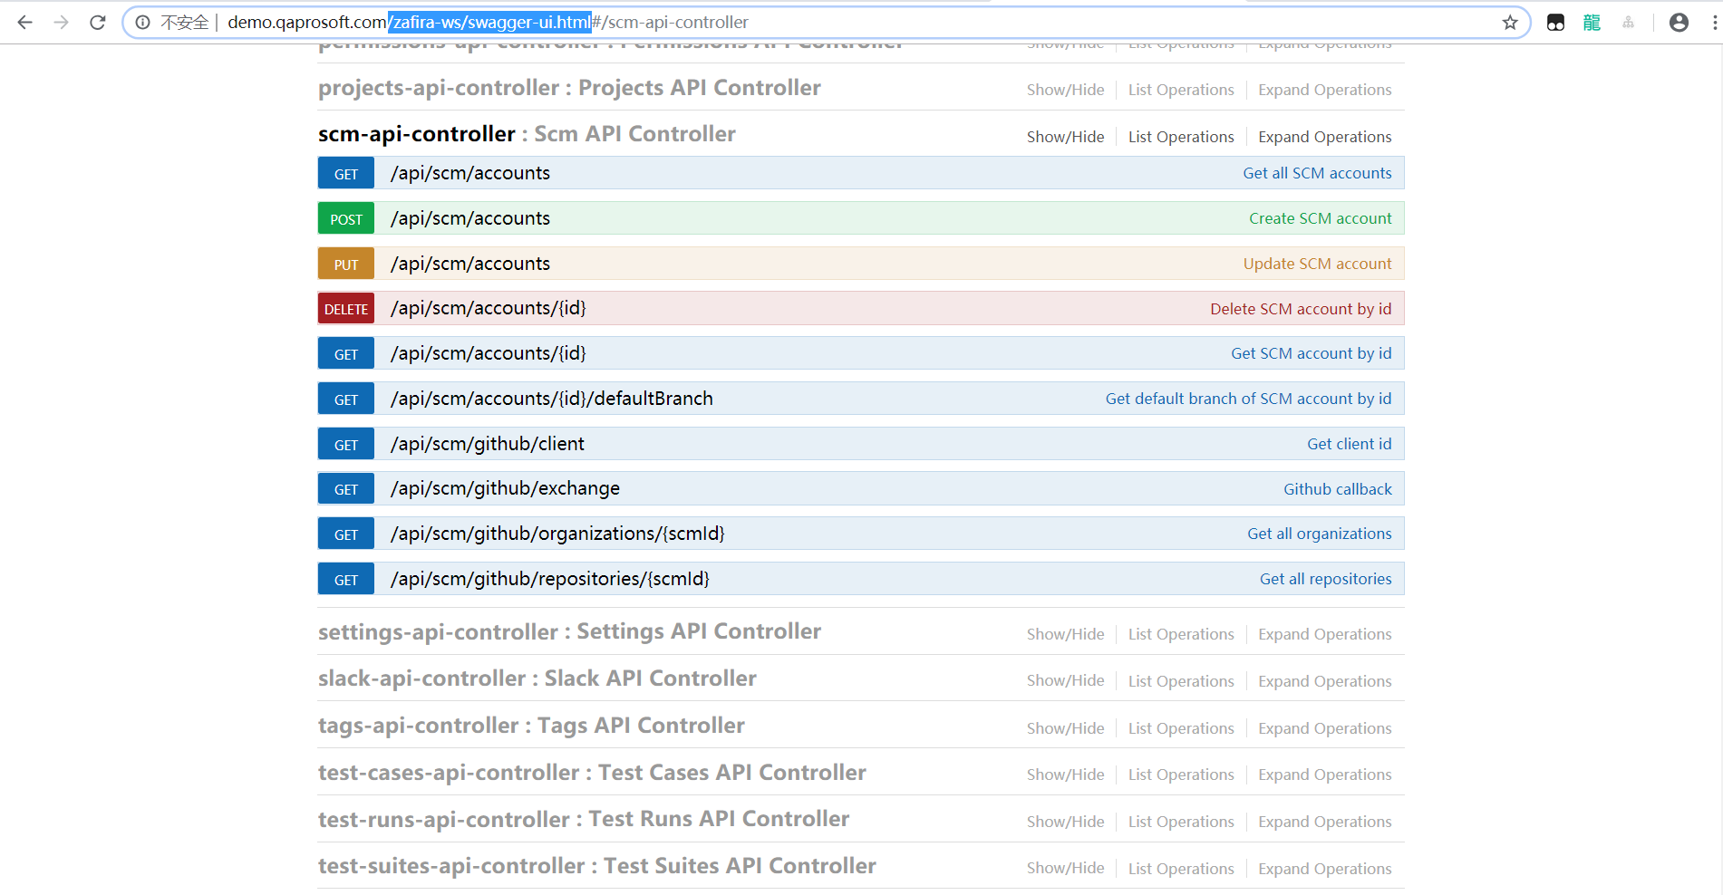Navigate back with the back arrow
Screen dimensions: 1723x895
pyautogui.click(x=24, y=22)
